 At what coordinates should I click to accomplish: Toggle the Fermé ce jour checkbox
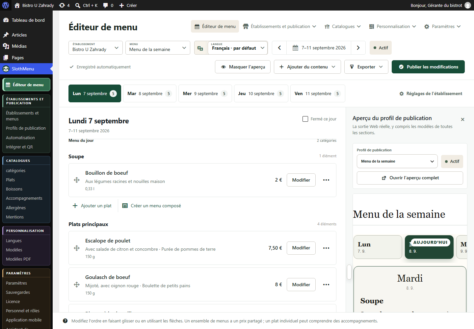(x=305, y=119)
